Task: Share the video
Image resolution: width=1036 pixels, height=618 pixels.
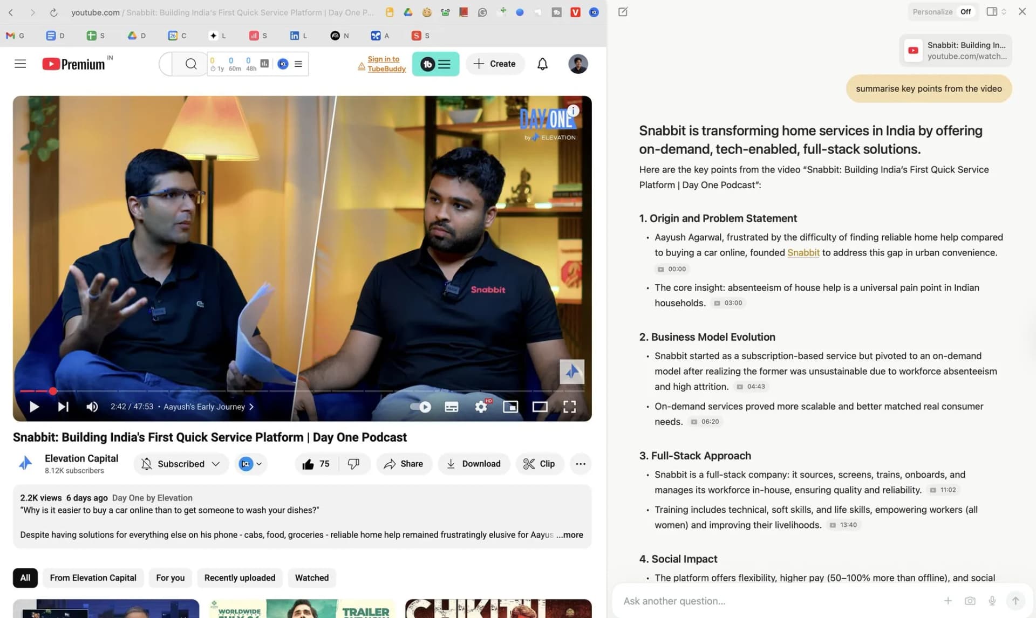Action: click(403, 464)
